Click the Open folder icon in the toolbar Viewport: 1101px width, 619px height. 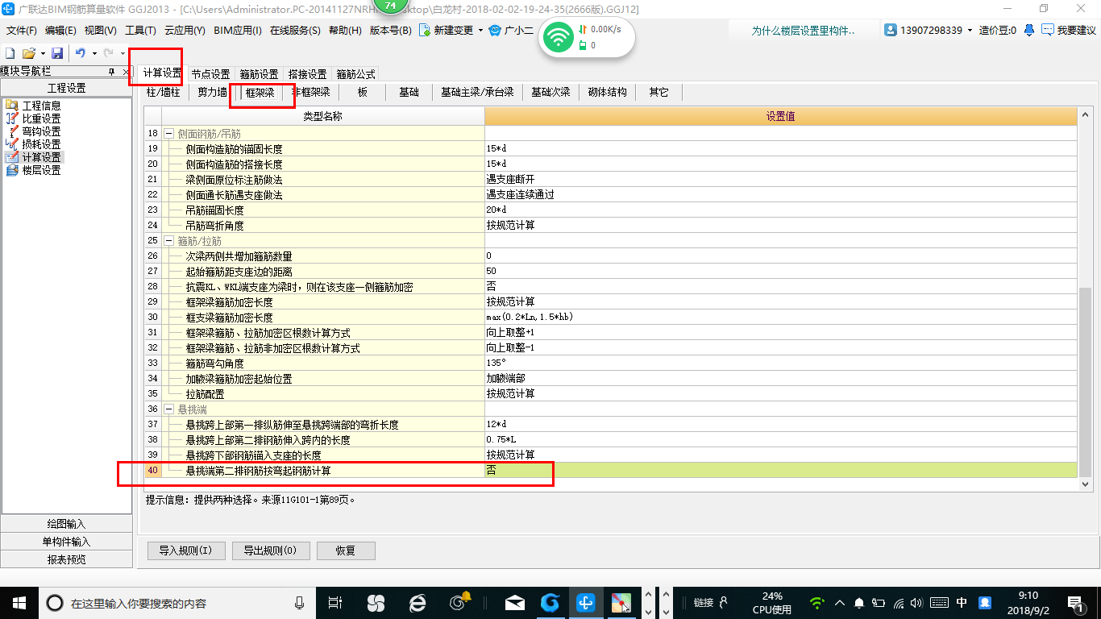(x=28, y=53)
